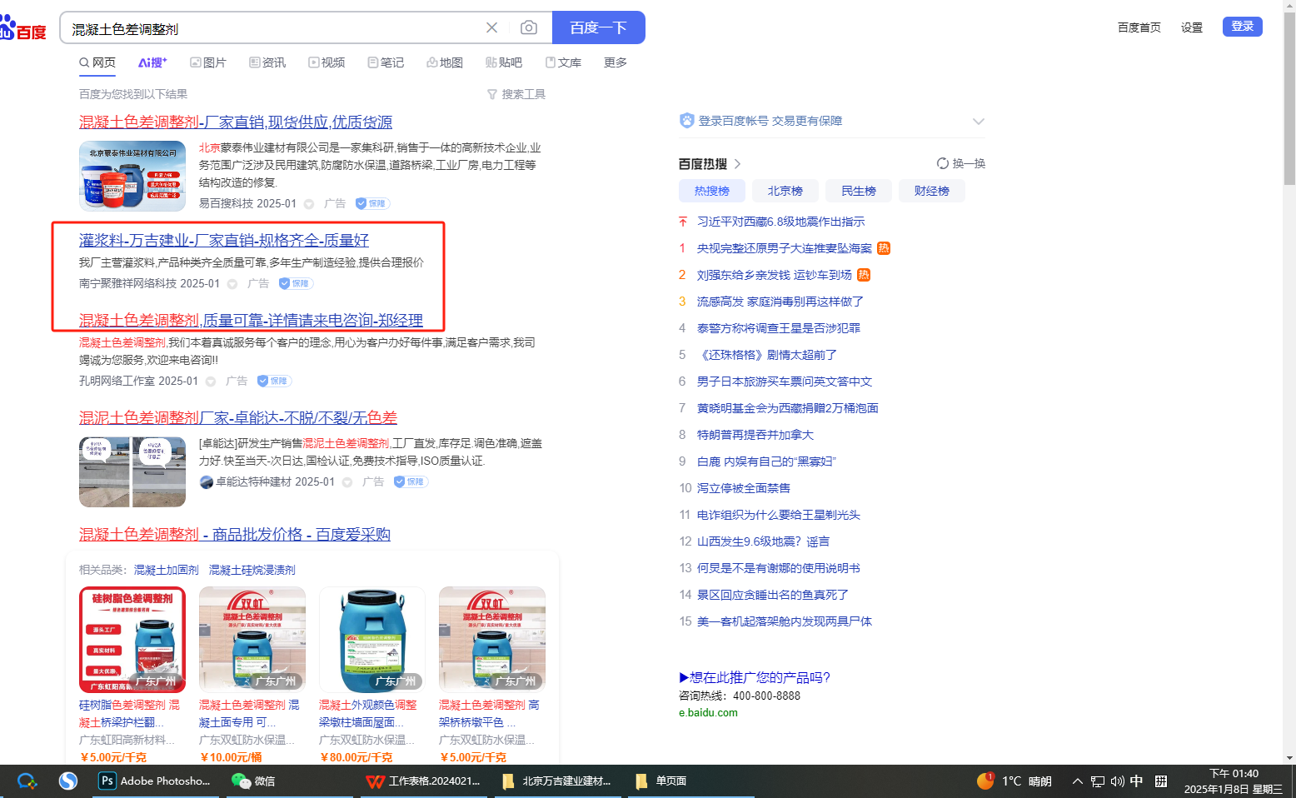Select the 财经榜 hot list tab
This screenshot has width=1296, height=798.
click(x=931, y=191)
